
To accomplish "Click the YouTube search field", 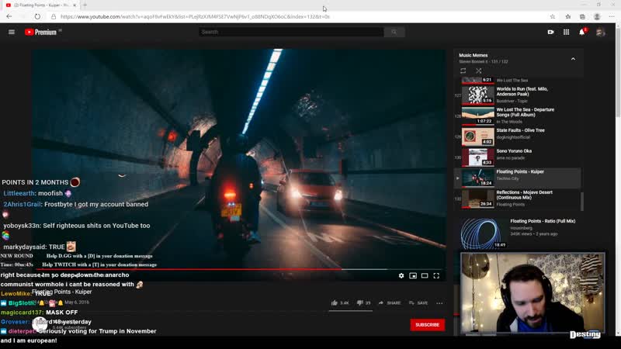I will point(291,32).
